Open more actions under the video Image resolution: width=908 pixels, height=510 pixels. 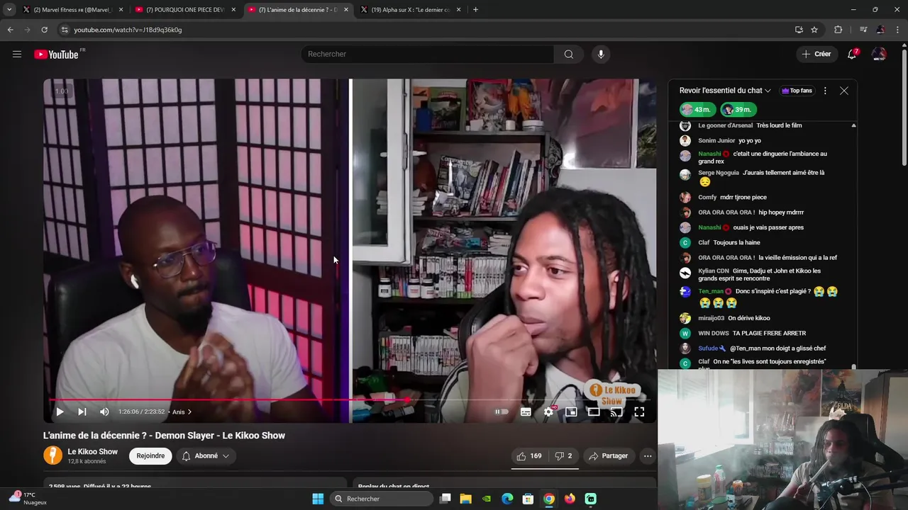[x=648, y=456]
